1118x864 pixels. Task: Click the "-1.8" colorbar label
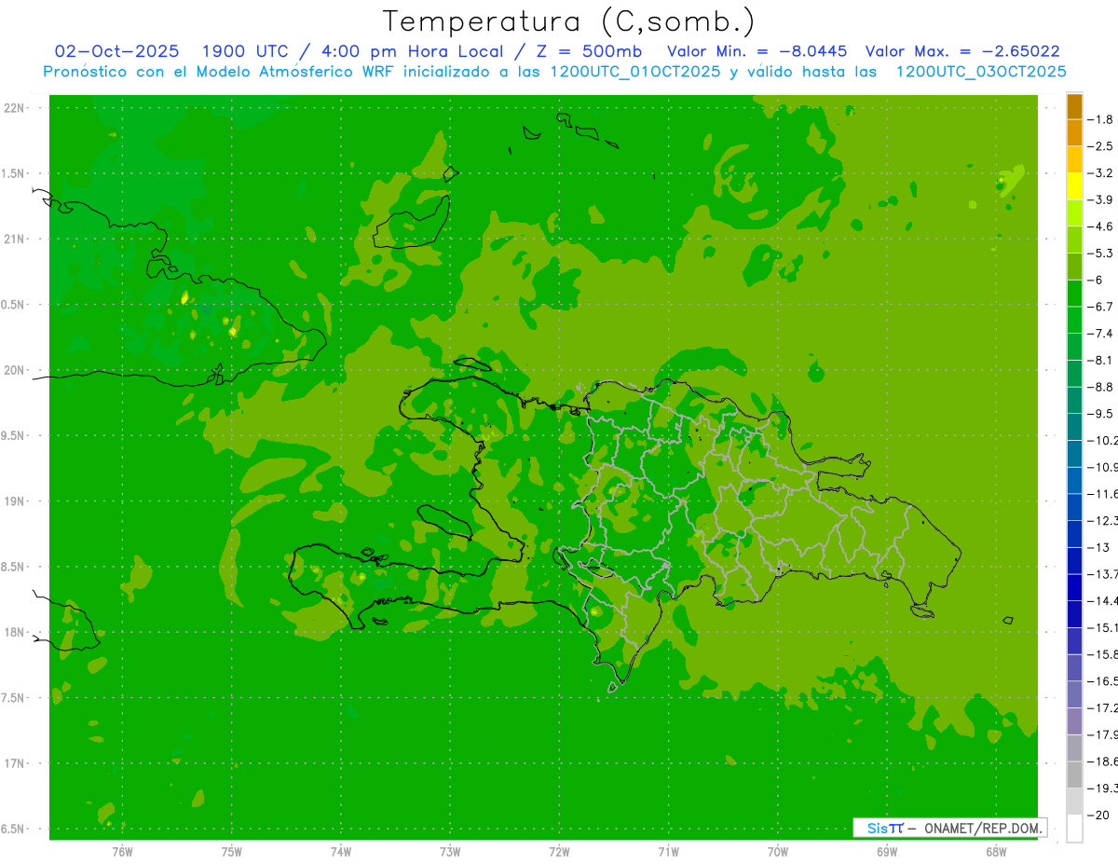pyautogui.click(x=1100, y=119)
